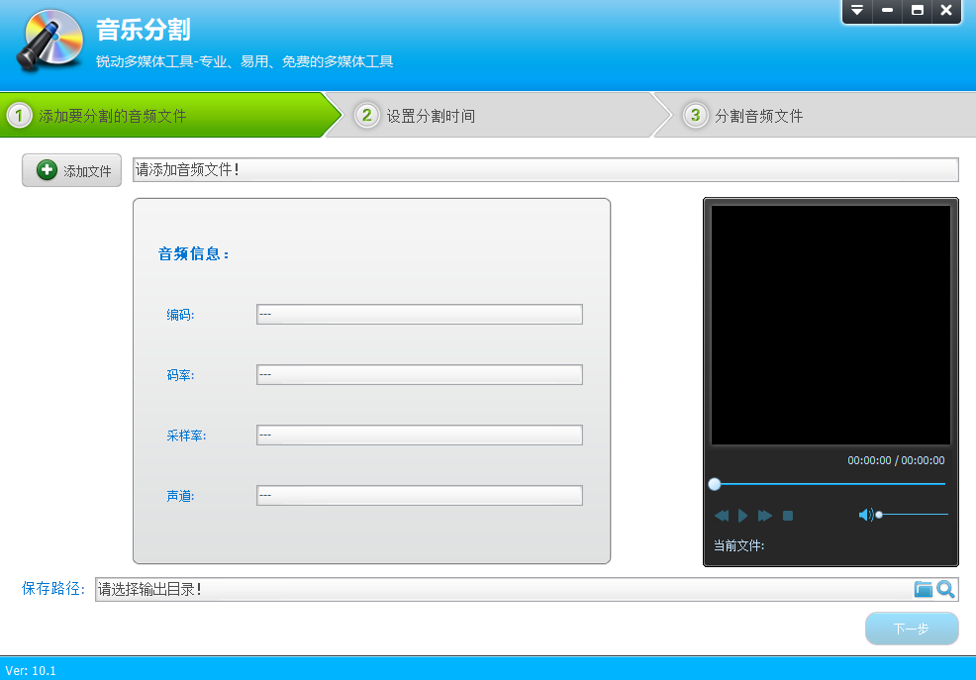
Task: Click the 编码 info field
Action: pyautogui.click(x=419, y=314)
